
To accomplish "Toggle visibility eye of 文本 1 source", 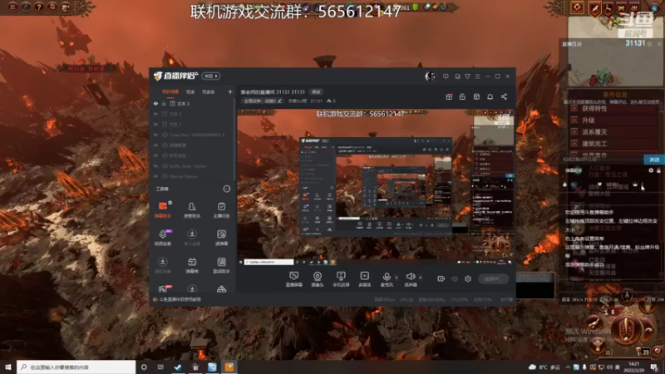I will [x=155, y=124].
